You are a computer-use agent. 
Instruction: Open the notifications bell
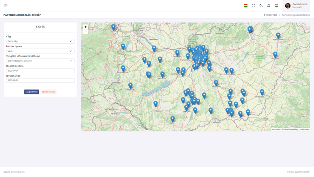pyautogui.click(x=269, y=6)
